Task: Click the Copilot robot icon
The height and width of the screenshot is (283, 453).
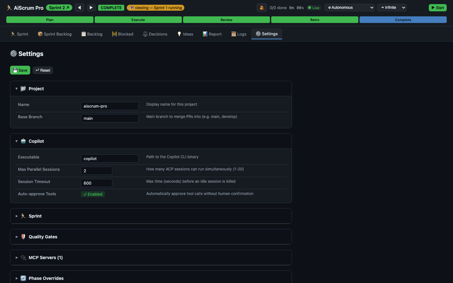Action: point(23,141)
